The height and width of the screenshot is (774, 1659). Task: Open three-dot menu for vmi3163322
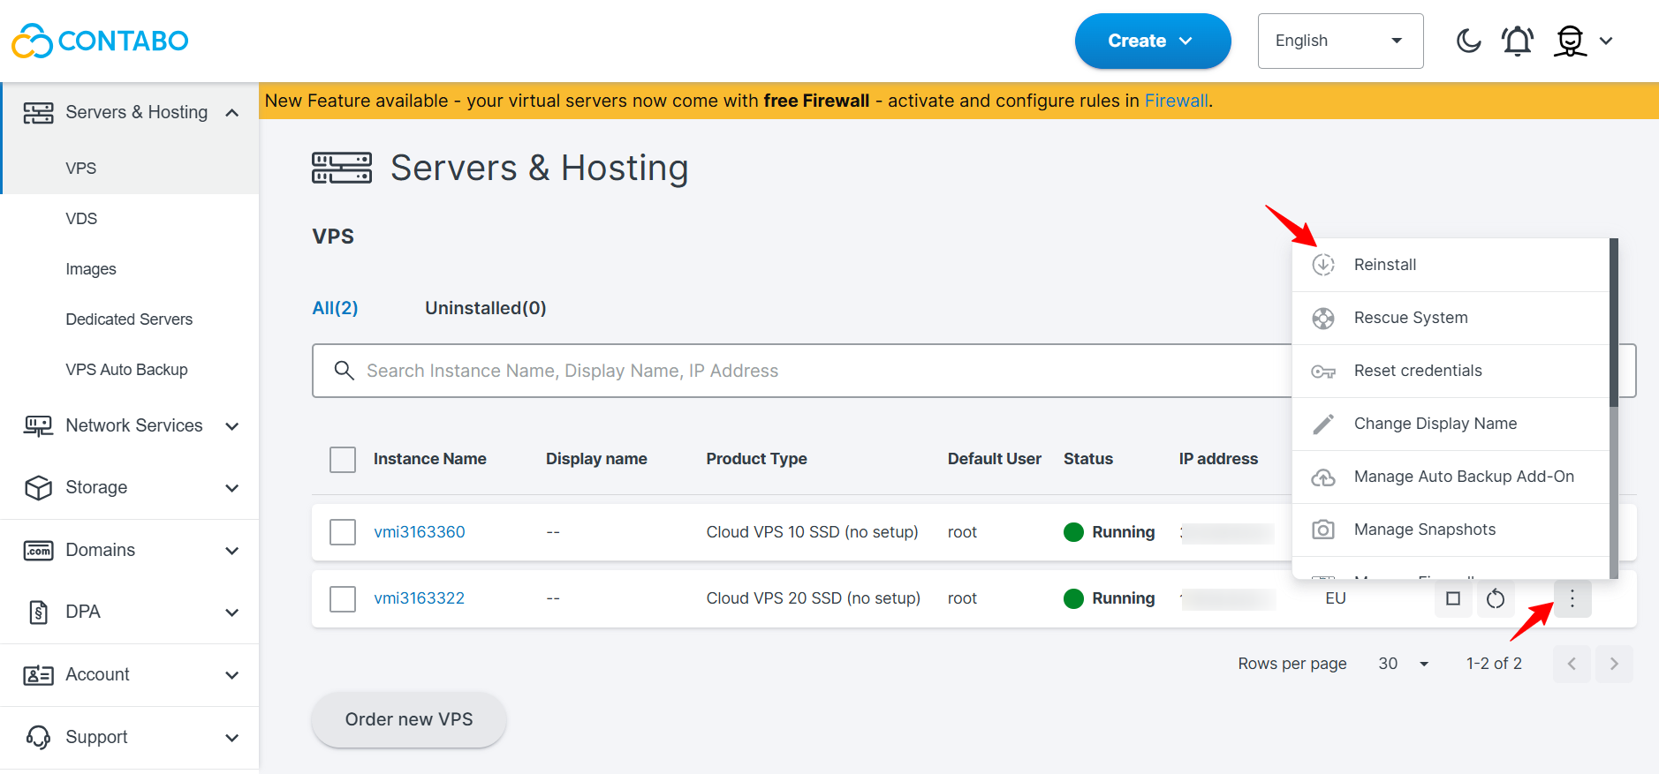(x=1572, y=598)
